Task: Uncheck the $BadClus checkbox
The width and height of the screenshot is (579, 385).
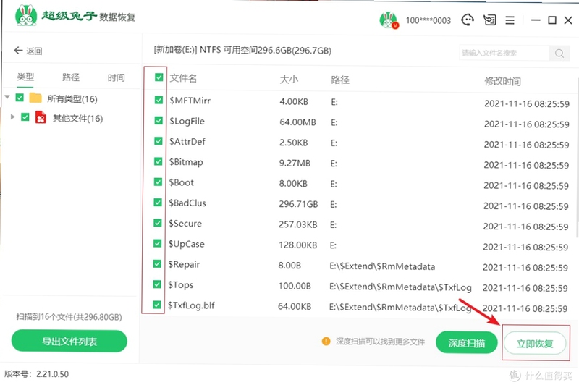Action: [x=157, y=203]
